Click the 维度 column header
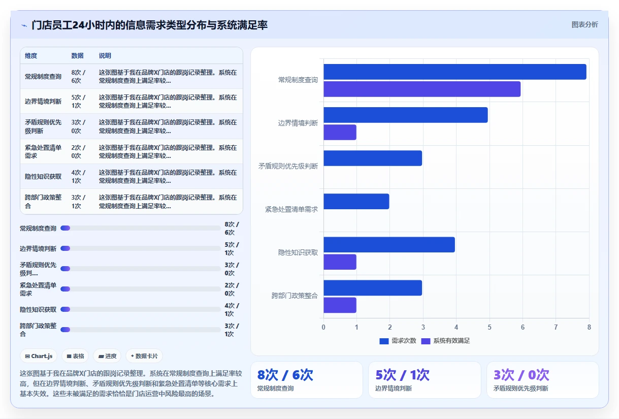The width and height of the screenshot is (619, 419). (x=31, y=56)
